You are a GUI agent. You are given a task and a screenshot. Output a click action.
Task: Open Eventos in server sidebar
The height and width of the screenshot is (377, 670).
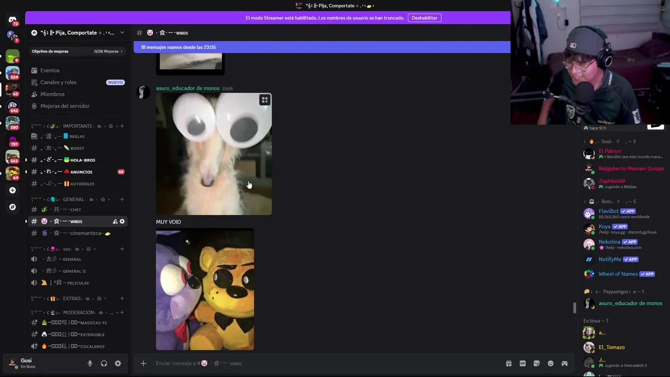[77, 70]
